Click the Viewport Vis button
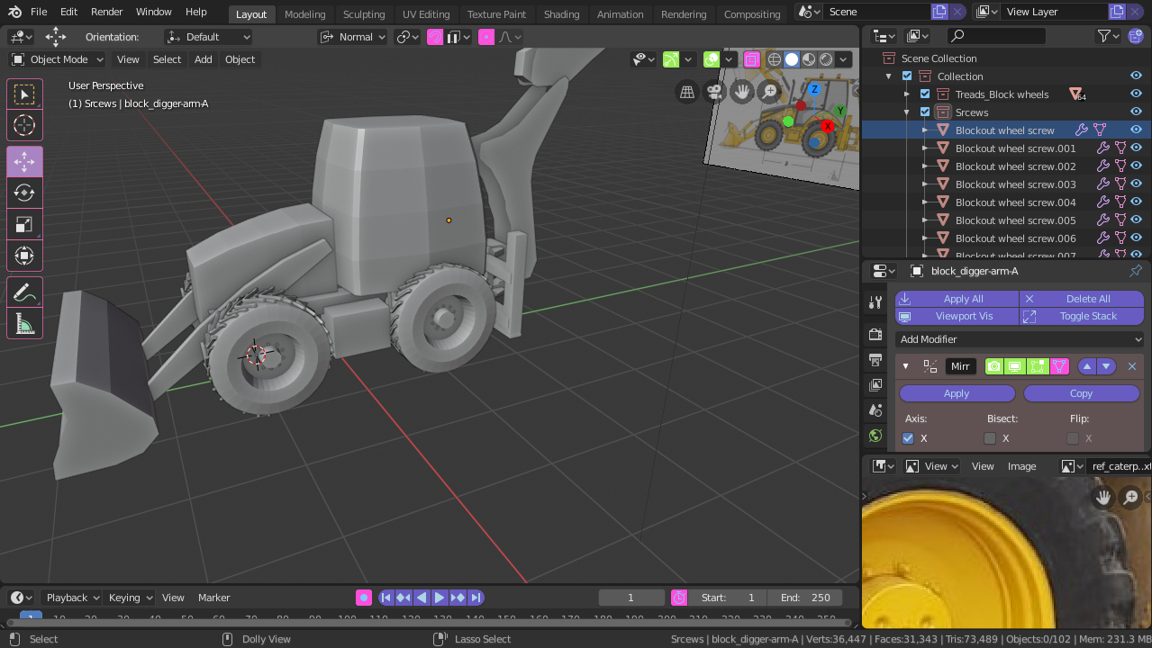This screenshot has height=648, width=1152. pyautogui.click(x=957, y=316)
